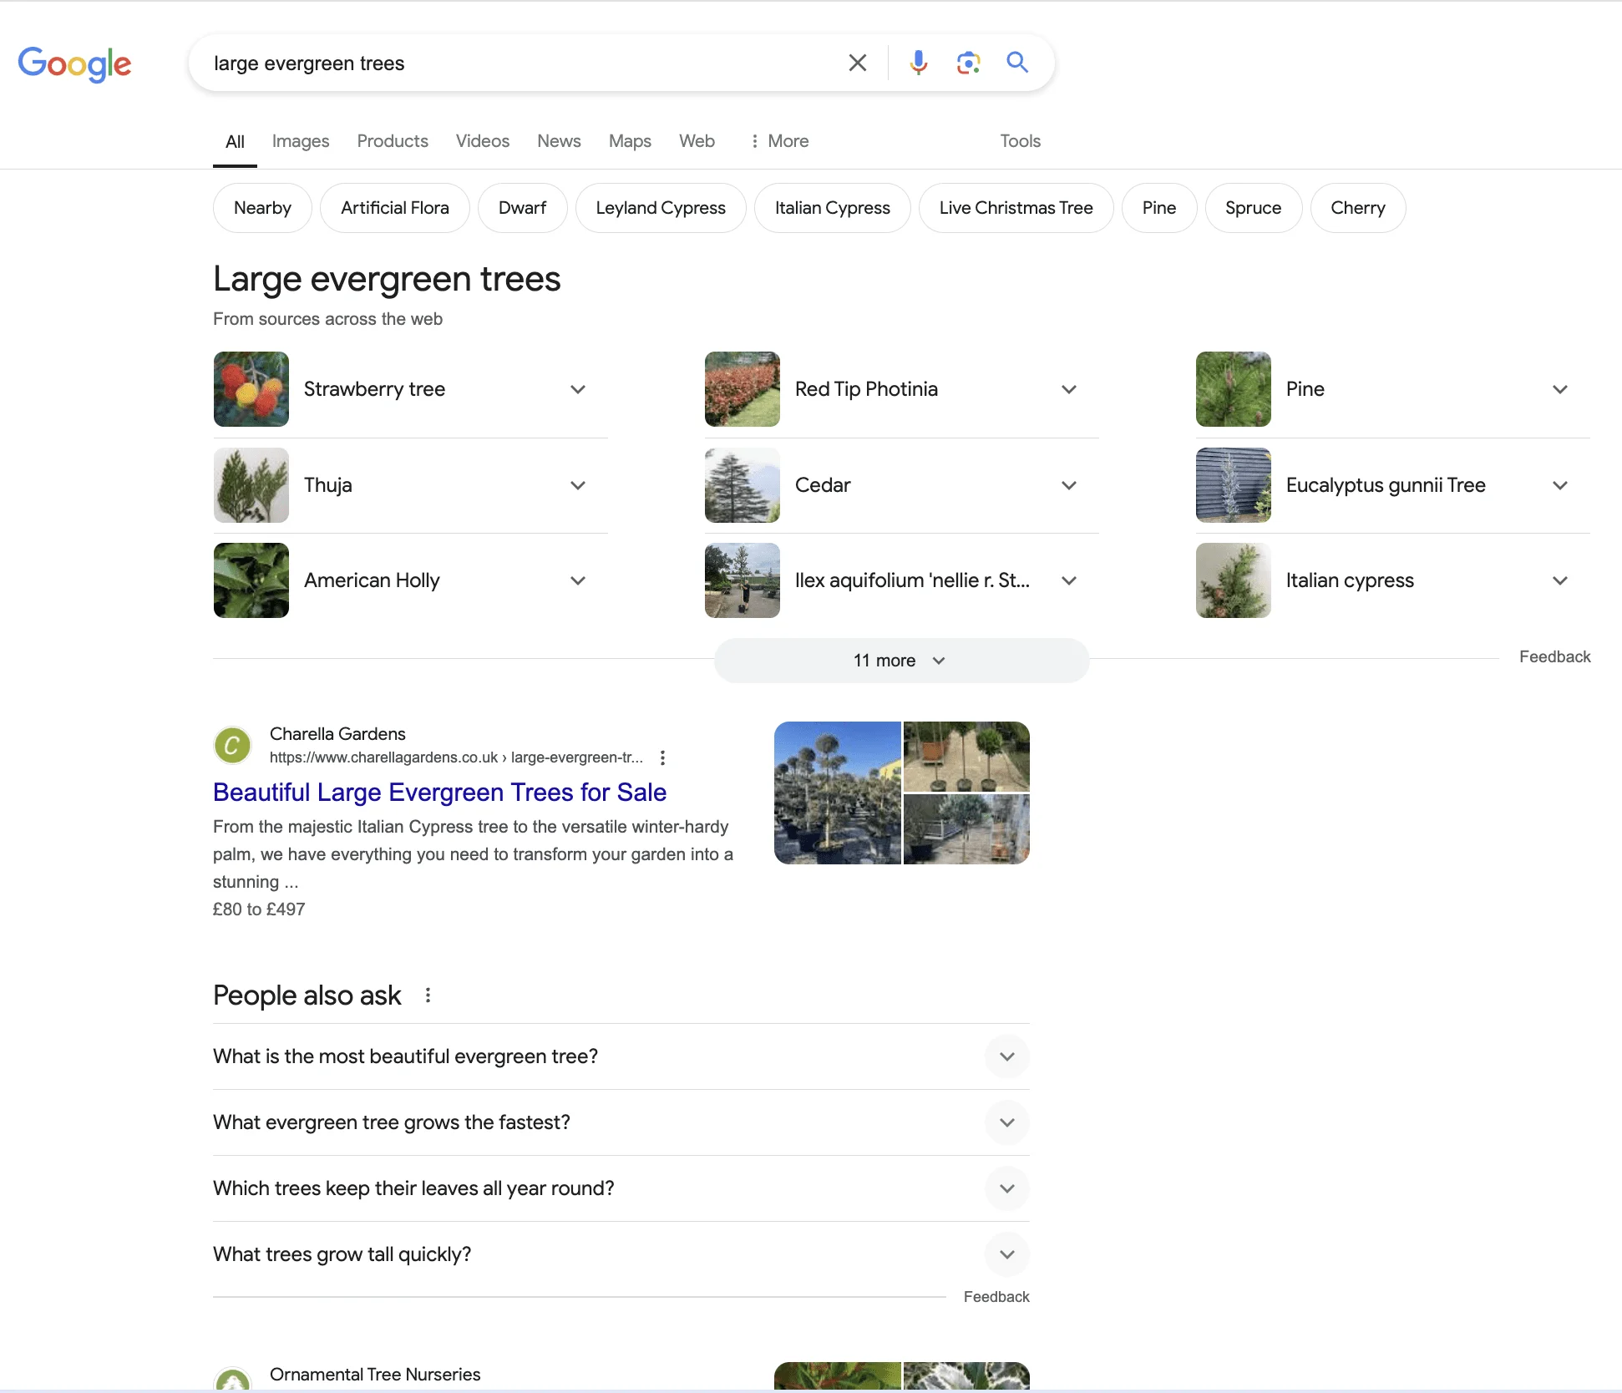Screen dimensions: 1622x1393
Task: Open 'Beautiful Large Evergreen Trees for Sale' link
Action: tap(439, 792)
